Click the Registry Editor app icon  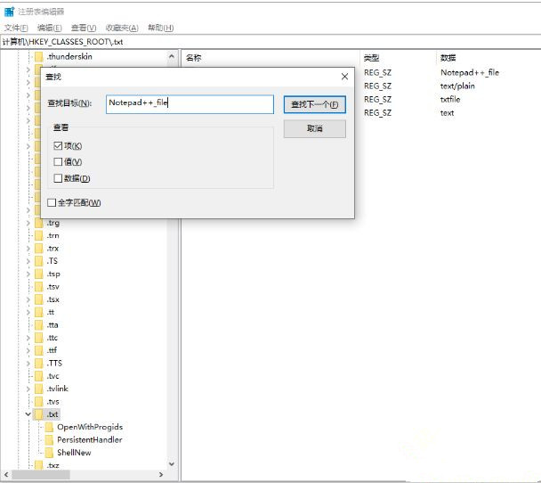coord(9,12)
